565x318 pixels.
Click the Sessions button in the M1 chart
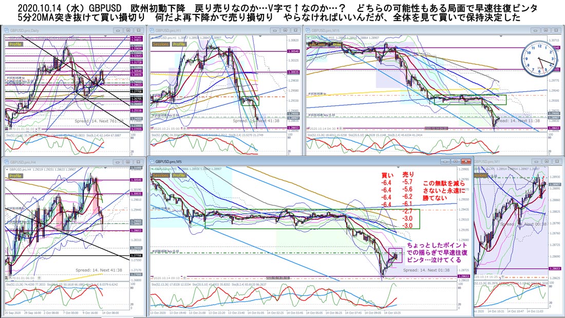480,175
